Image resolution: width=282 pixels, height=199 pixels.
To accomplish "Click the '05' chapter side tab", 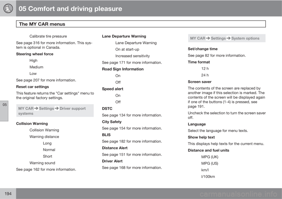I will pos(4,111).
